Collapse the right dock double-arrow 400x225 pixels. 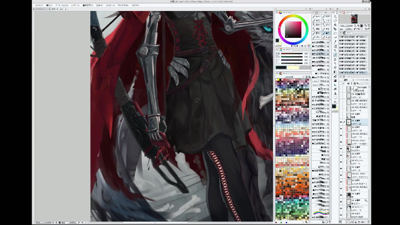pos(369,9)
